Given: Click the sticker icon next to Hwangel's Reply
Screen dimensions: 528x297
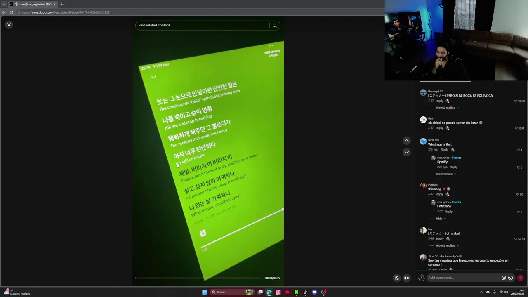Looking at the screenshot, I should pyautogui.click(x=448, y=101).
